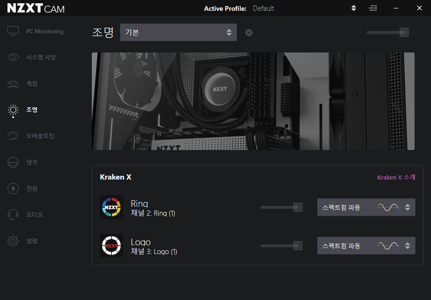The height and width of the screenshot is (300, 431).
Task: Click the eye icon for 시스템 사양
Action: (x=13, y=57)
